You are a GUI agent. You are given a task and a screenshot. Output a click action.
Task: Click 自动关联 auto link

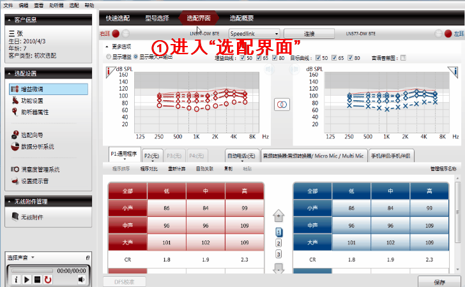tap(204, 169)
